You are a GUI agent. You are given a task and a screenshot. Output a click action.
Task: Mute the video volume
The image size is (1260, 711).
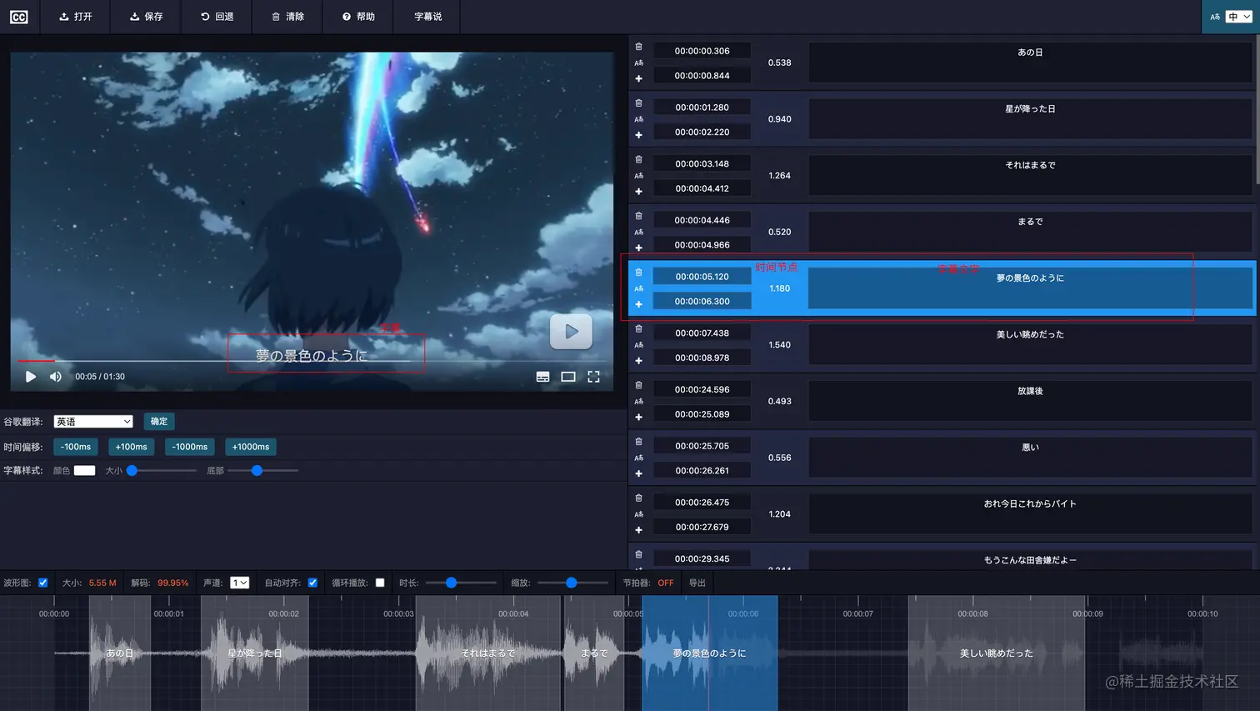(x=56, y=377)
